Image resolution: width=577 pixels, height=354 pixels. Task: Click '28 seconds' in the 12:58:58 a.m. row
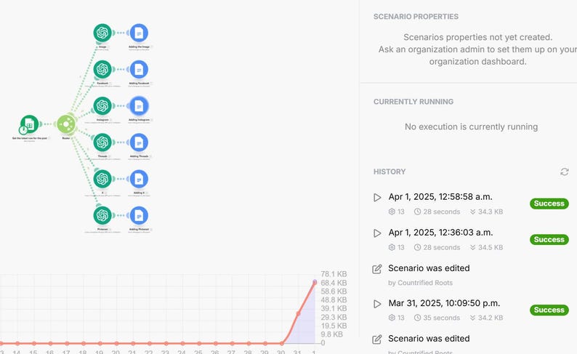click(442, 212)
